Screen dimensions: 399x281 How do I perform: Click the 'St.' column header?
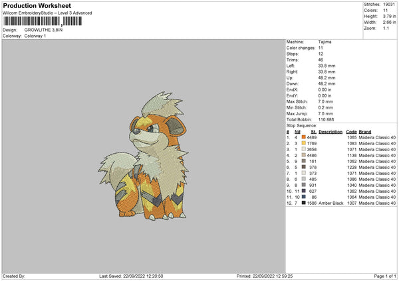(x=313, y=132)
